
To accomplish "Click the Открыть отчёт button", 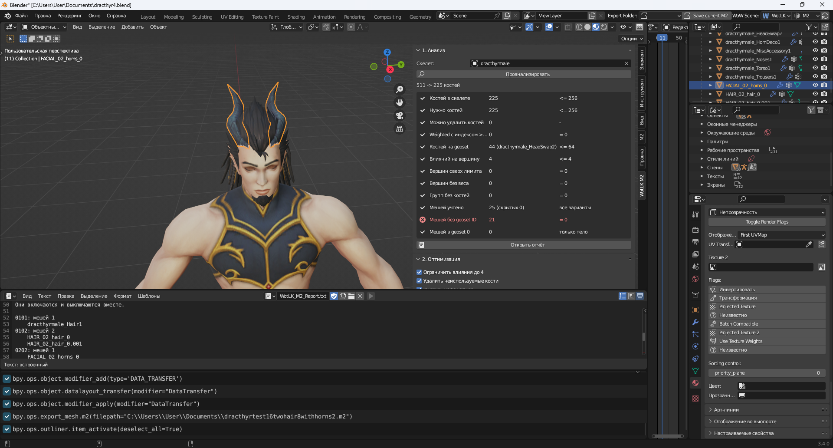I will click(524, 245).
